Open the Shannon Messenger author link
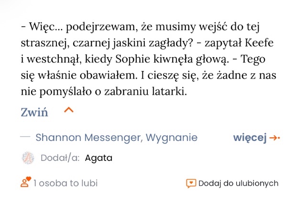 (x=88, y=138)
